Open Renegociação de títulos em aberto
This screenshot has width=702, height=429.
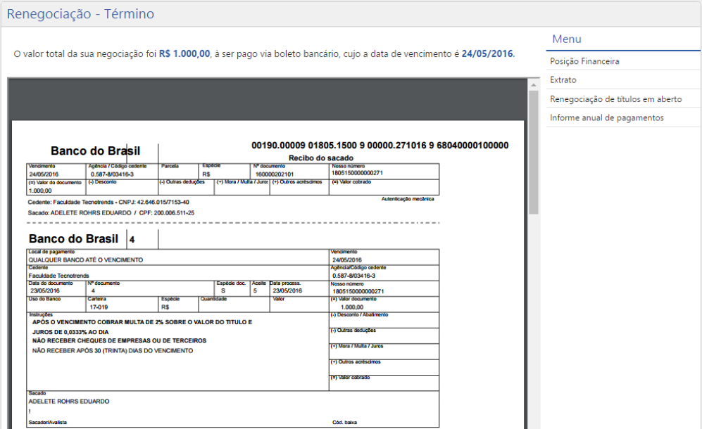[x=615, y=99]
